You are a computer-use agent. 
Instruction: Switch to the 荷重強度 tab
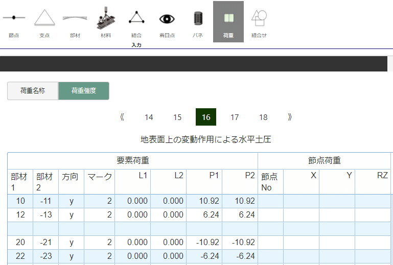click(84, 91)
